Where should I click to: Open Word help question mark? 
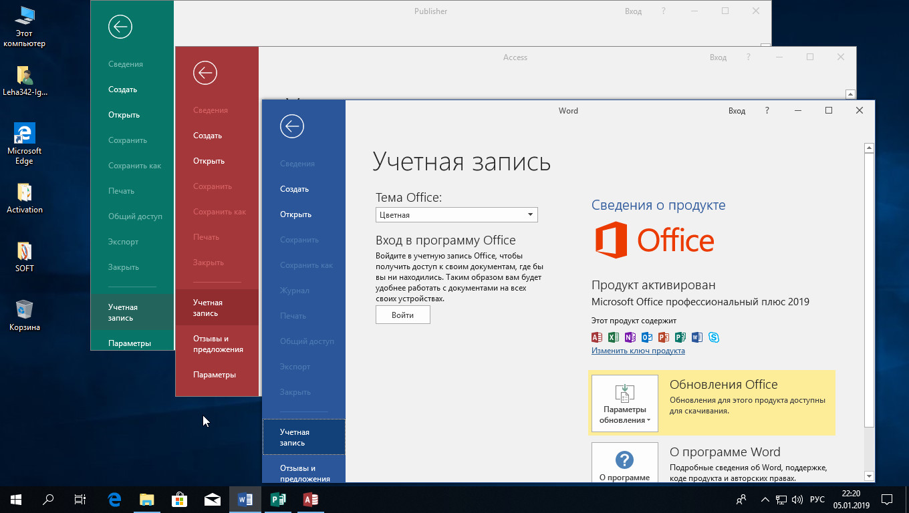click(767, 110)
